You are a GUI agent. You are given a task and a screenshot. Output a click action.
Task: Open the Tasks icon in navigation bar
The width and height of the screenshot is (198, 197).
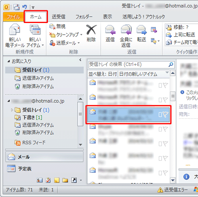click(48, 180)
